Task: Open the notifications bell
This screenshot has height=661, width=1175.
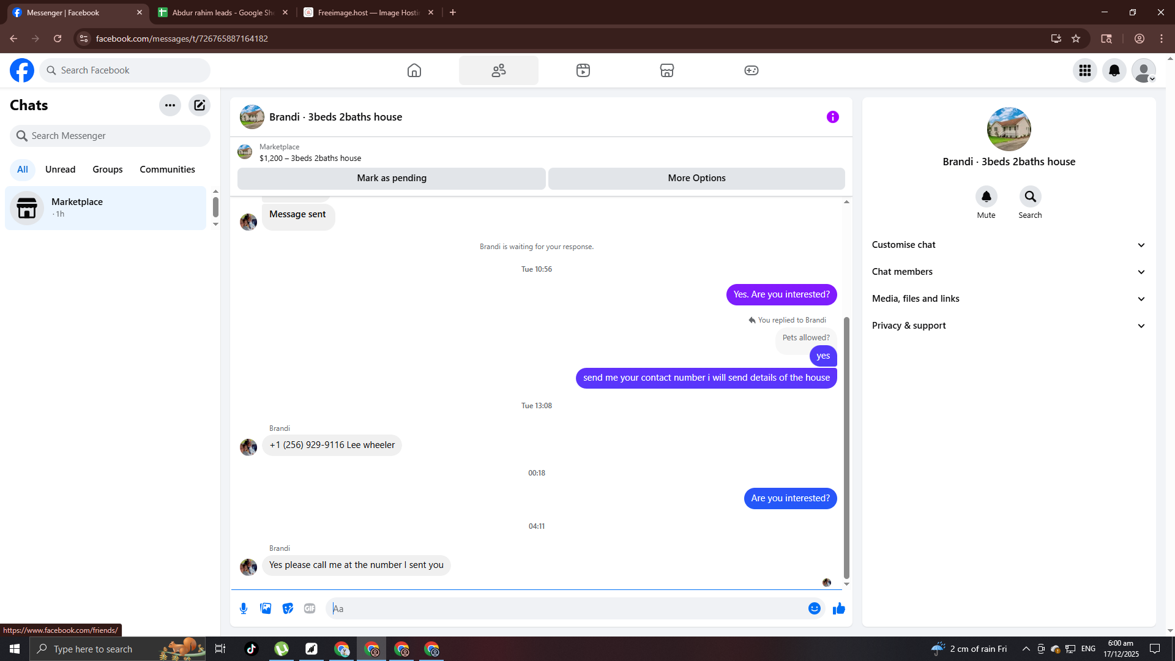Action: pyautogui.click(x=1114, y=70)
